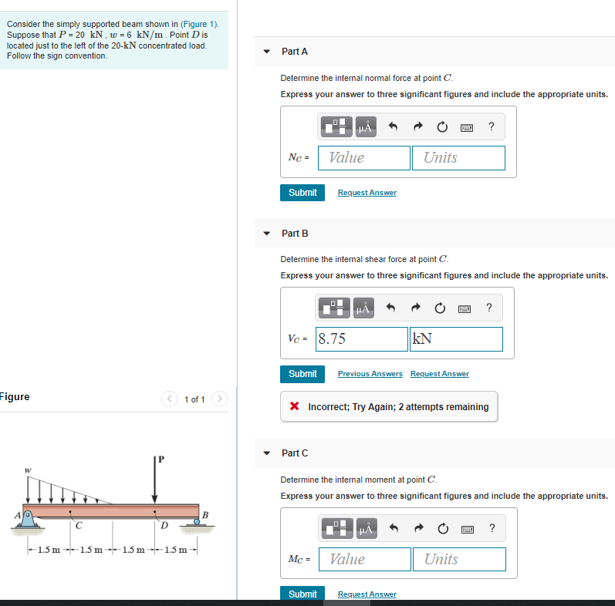
Task: Open templates tool in Part C toolbar
Action: click(337, 528)
